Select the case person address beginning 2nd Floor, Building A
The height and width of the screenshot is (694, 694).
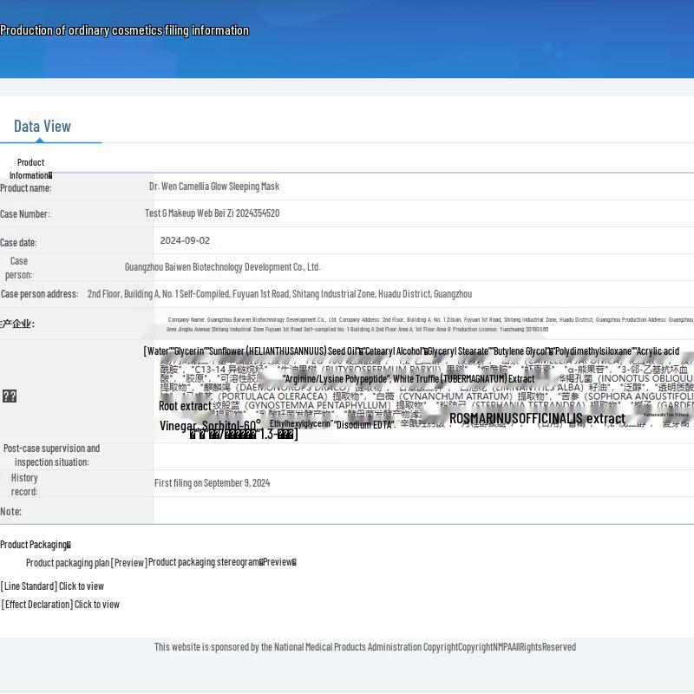[x=279, y=294]
